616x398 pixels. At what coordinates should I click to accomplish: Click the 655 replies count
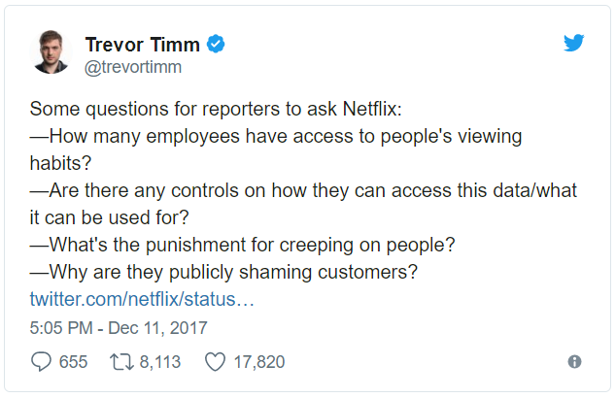point(73,362)
